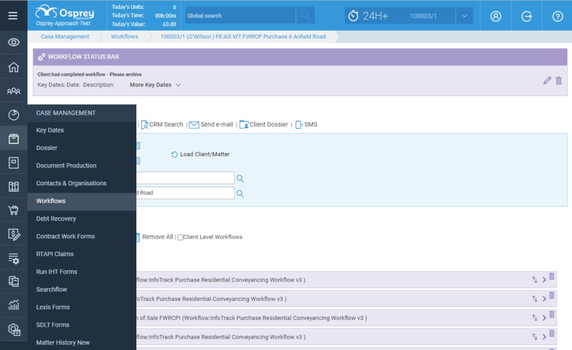Click the Load Client/Matter button

200,155
